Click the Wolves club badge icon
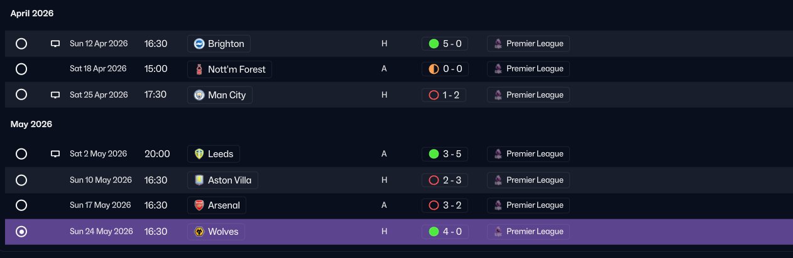The width and height of the screenshot is (793, 258). [199, 232]
